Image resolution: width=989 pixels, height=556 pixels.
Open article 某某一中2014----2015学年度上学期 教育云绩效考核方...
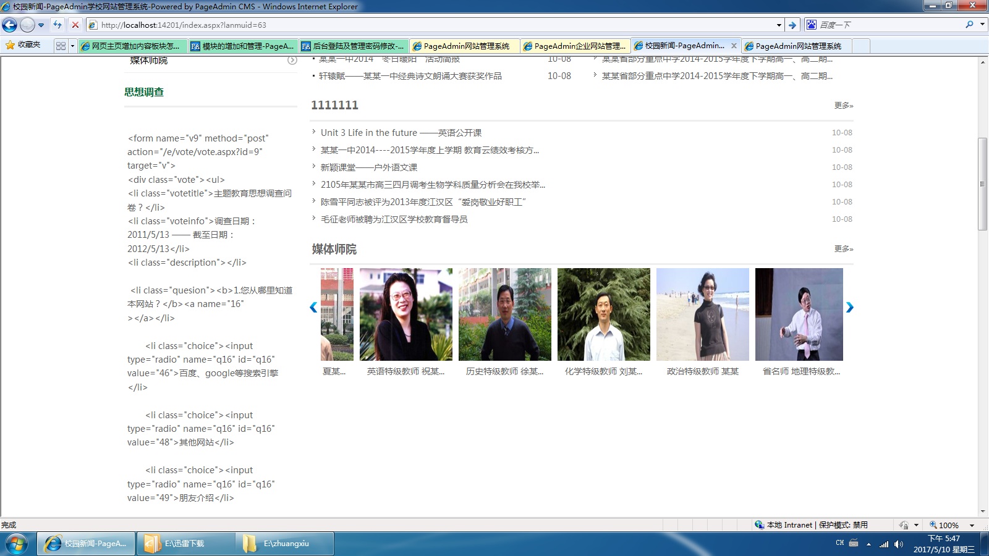click(430, 150)
